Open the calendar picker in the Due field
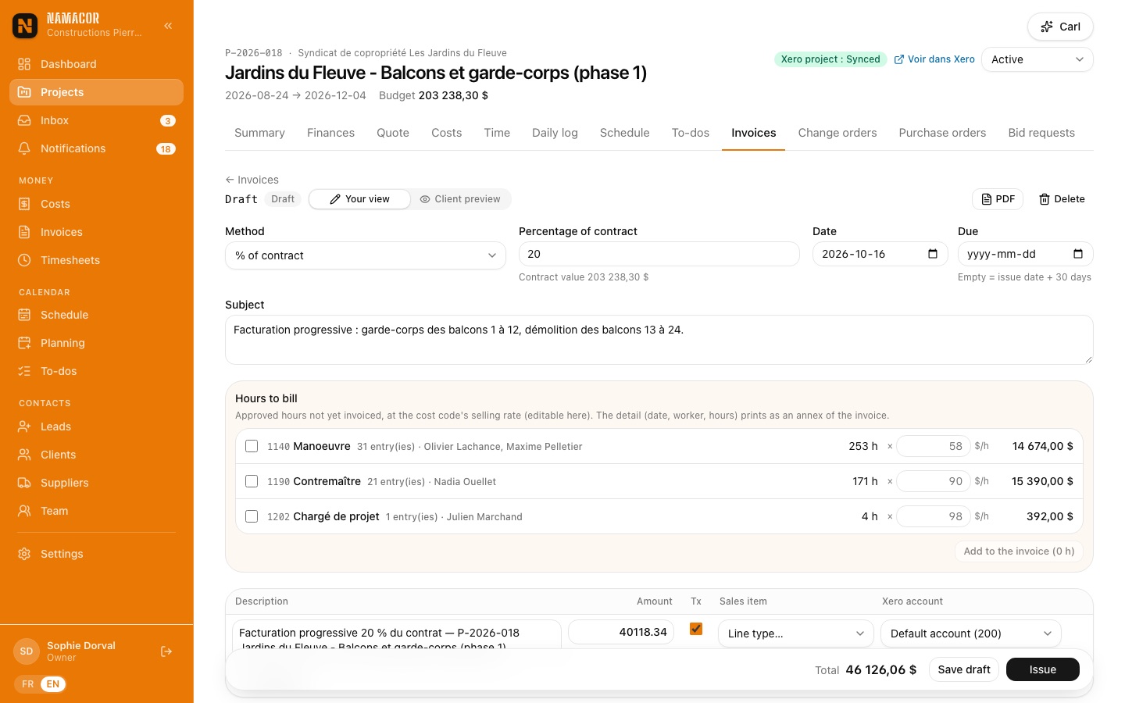Viewport: 1125px width, 703px height. [x=1078, y=254]
